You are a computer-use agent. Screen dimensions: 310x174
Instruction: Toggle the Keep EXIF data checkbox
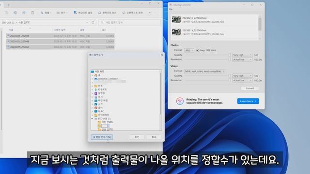[197, 50]
